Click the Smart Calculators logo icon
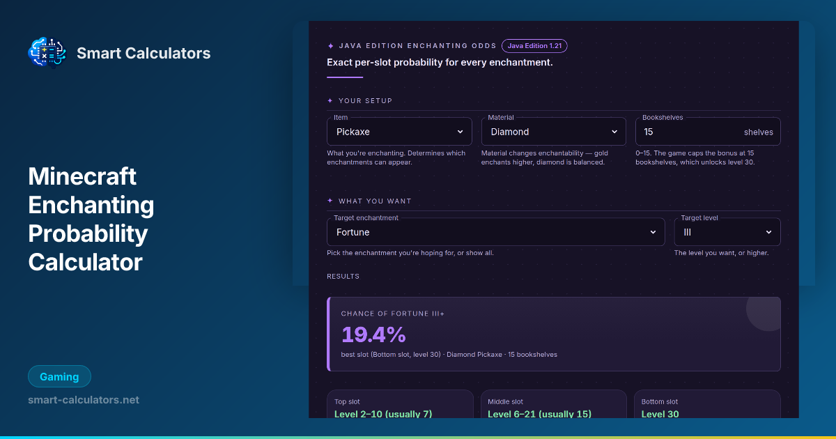The height and width of the screenshot is (439, 836). point(46,53)
